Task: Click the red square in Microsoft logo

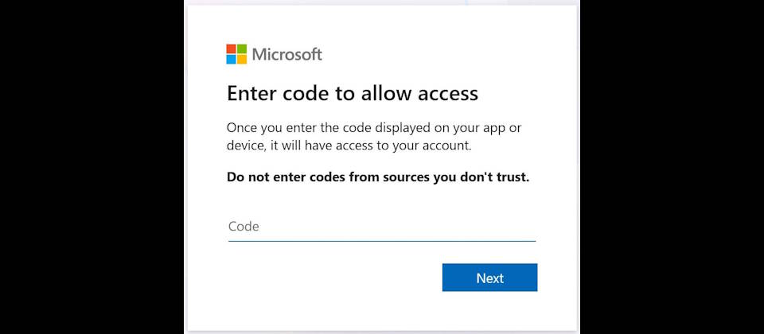Action: [x=232, y=49]
